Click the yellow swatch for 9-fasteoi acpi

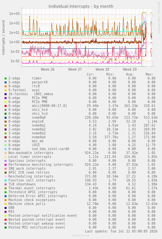(x=6, y=90)
